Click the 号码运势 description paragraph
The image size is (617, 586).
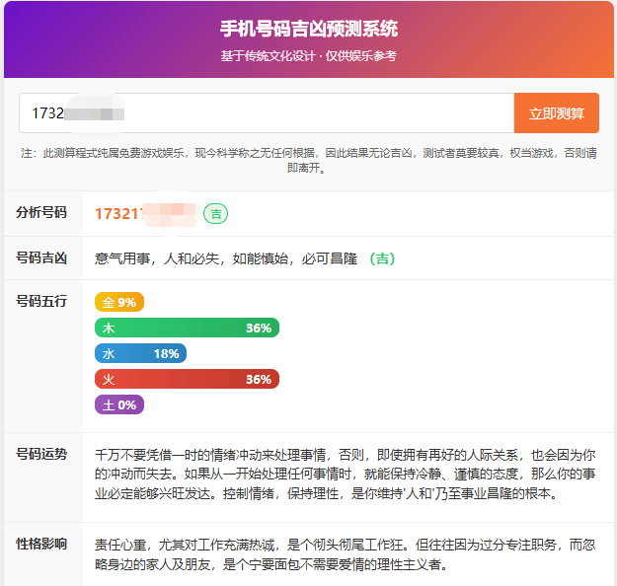pyautogui.click(x=346, y=475)
